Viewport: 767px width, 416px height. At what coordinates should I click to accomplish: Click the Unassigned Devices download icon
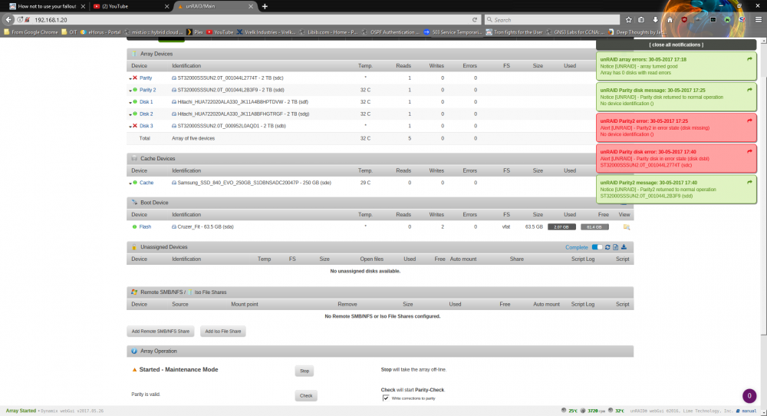click(624, 247)
